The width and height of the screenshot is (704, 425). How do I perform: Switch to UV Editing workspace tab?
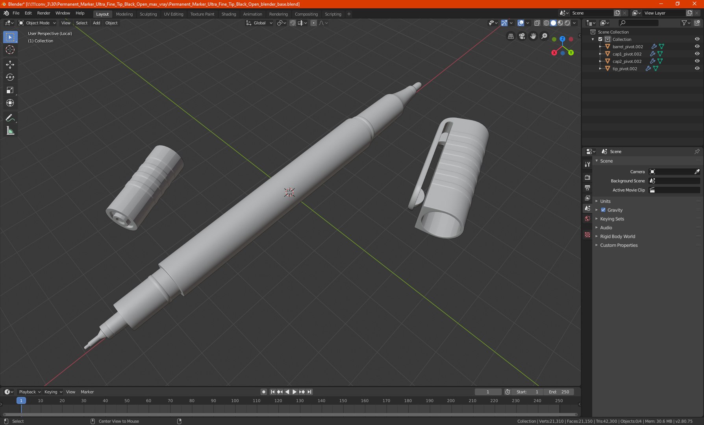(174, 14)
